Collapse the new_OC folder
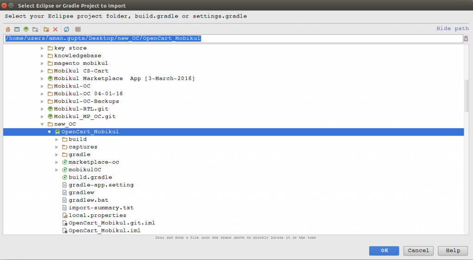 42,124
